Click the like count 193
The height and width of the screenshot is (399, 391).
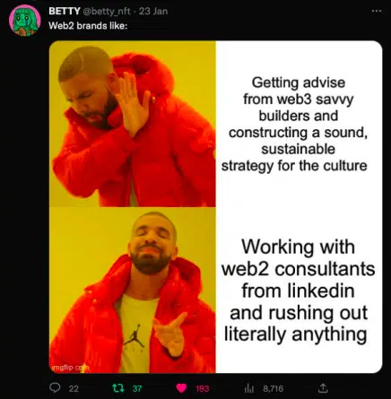click(x=203, y=388)
